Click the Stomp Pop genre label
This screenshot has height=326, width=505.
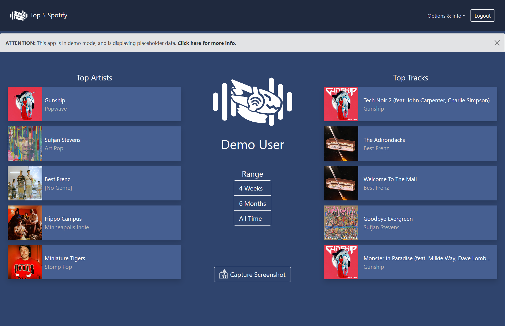coord(58,267)
